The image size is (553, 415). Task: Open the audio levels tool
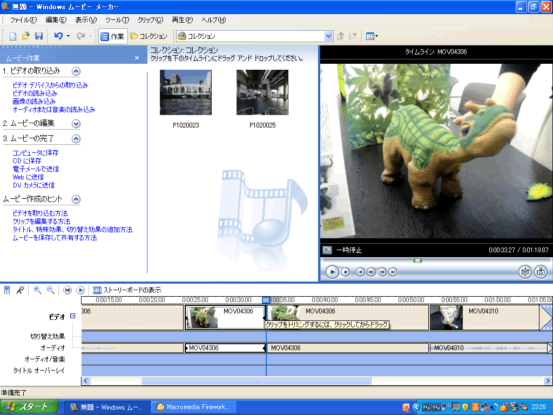point(7,290)
